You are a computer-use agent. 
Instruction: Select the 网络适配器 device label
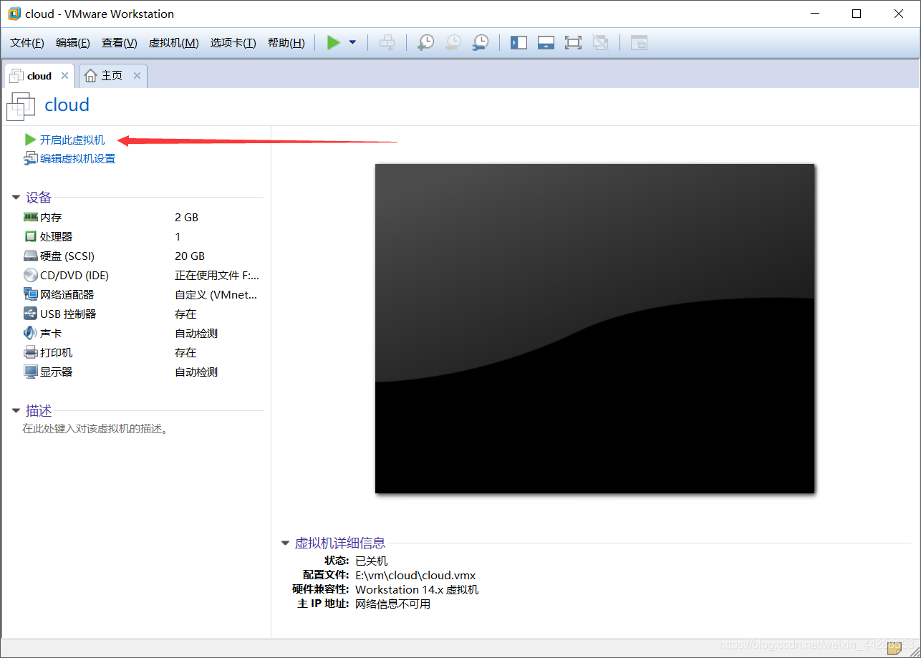tap(67, 294)
